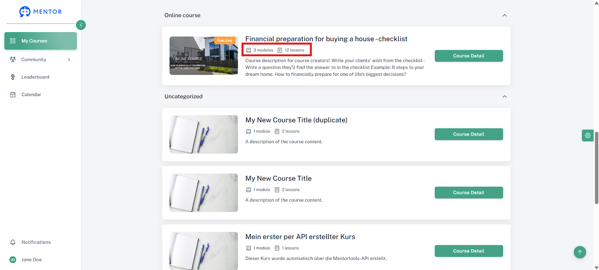Open Course Detail for Mein erster per API Kurs
Viewport: 599px width, 270px height.
click(x=469, y=251)
